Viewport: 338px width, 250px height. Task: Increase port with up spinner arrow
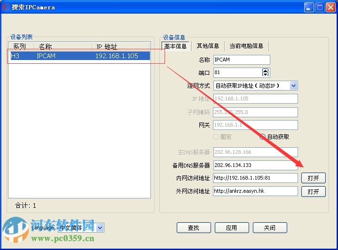pyautogui.click(x=265, y=70)
